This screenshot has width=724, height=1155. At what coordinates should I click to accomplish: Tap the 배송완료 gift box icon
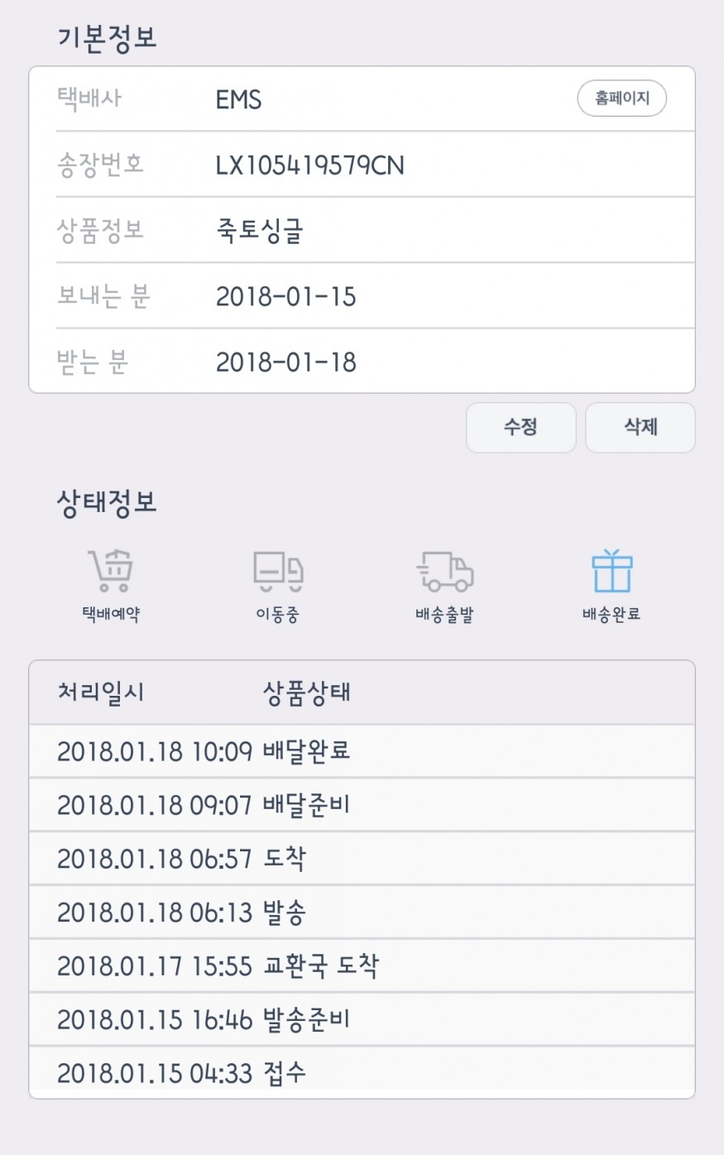(611, 571)
